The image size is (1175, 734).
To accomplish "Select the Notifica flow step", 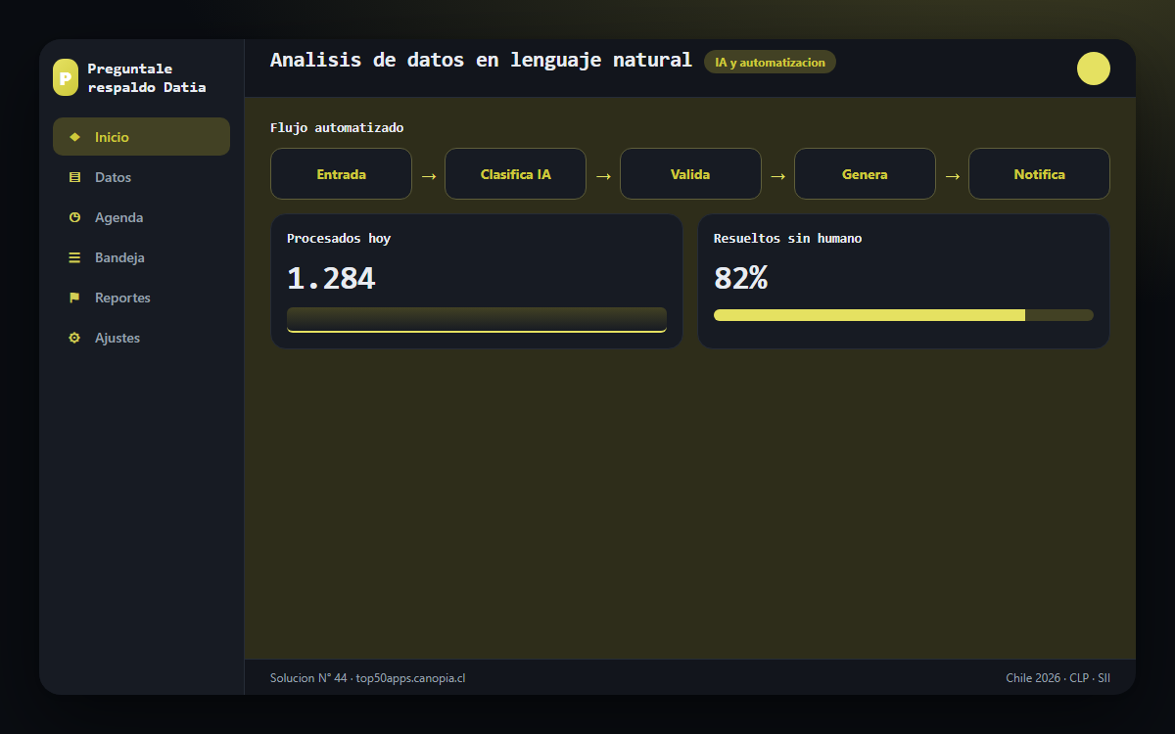I will point(1039,174).
